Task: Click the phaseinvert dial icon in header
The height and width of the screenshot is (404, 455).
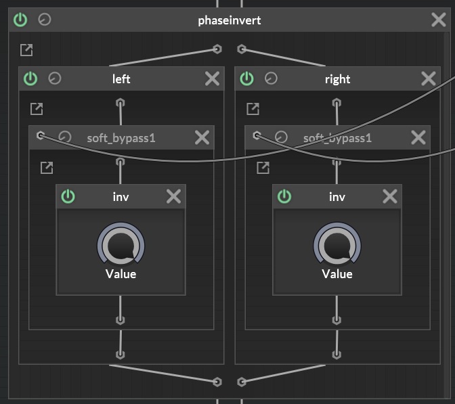Action: [x=45, y=20]
